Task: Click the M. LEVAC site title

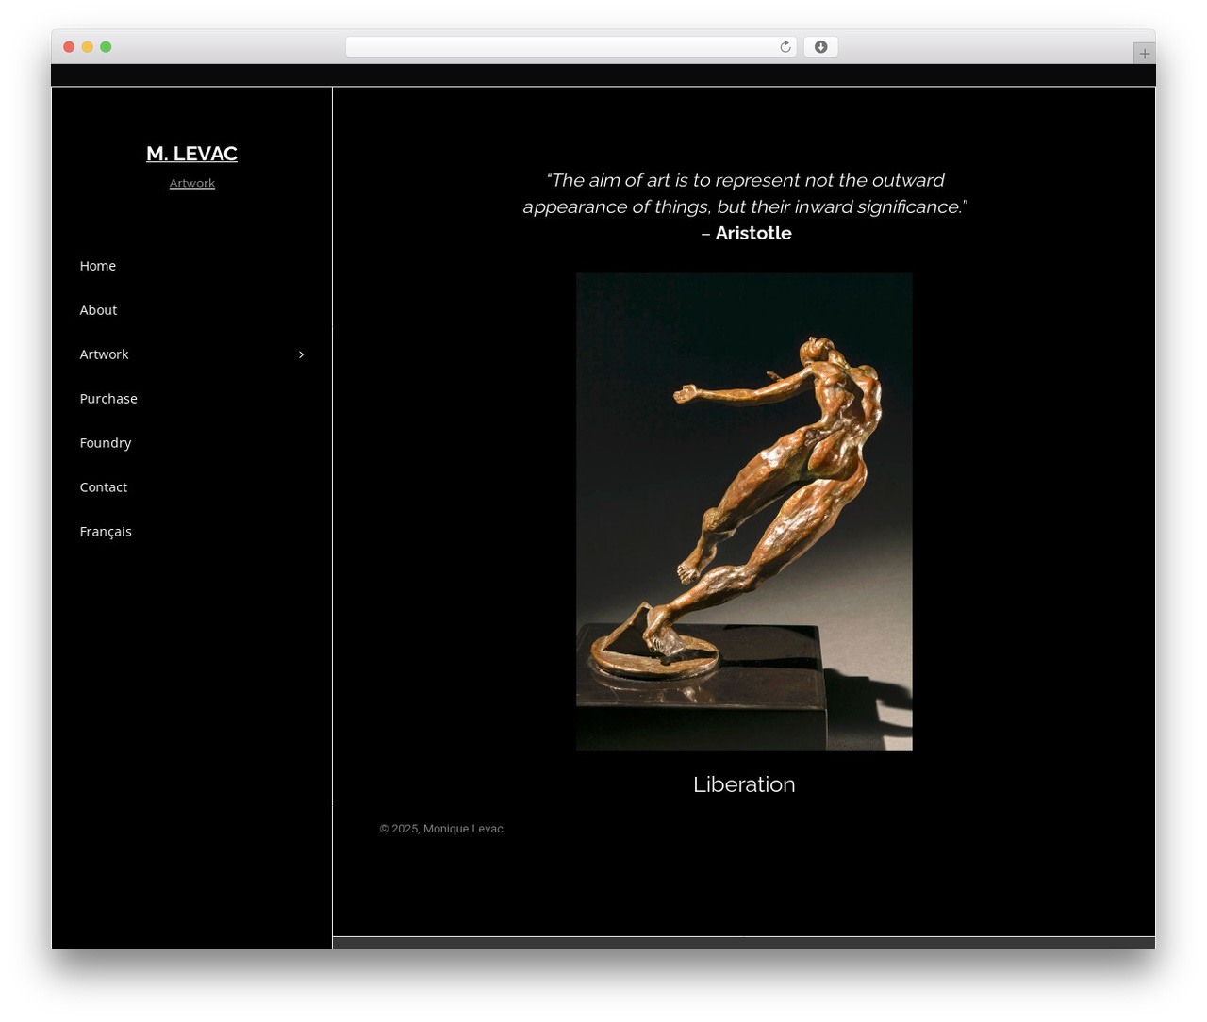Action: tap(191, 154)
